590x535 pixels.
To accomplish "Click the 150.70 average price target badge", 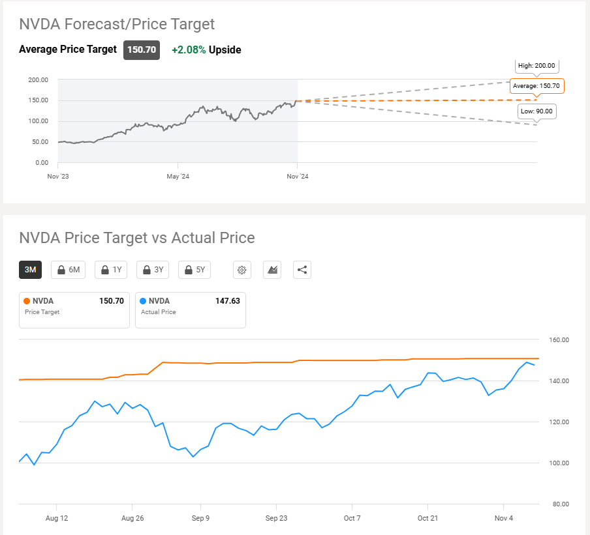I will 142,50.
